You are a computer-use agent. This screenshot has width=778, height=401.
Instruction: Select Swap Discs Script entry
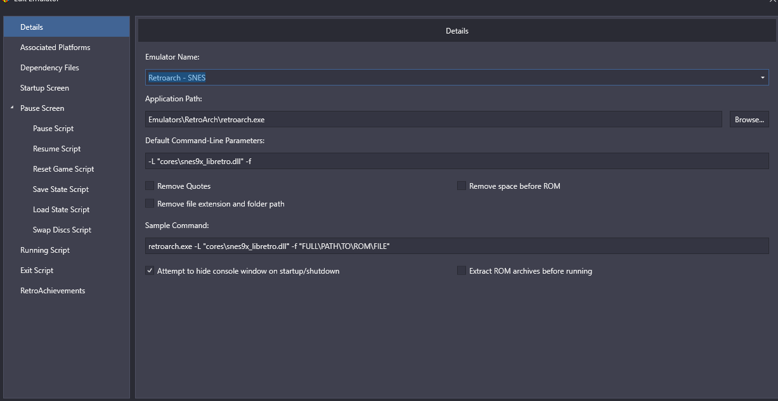62,230
